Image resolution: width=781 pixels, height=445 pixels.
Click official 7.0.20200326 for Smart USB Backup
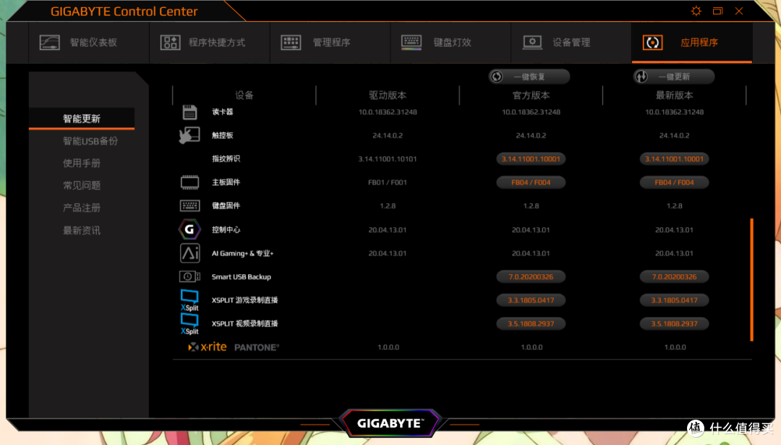[531, 276]
